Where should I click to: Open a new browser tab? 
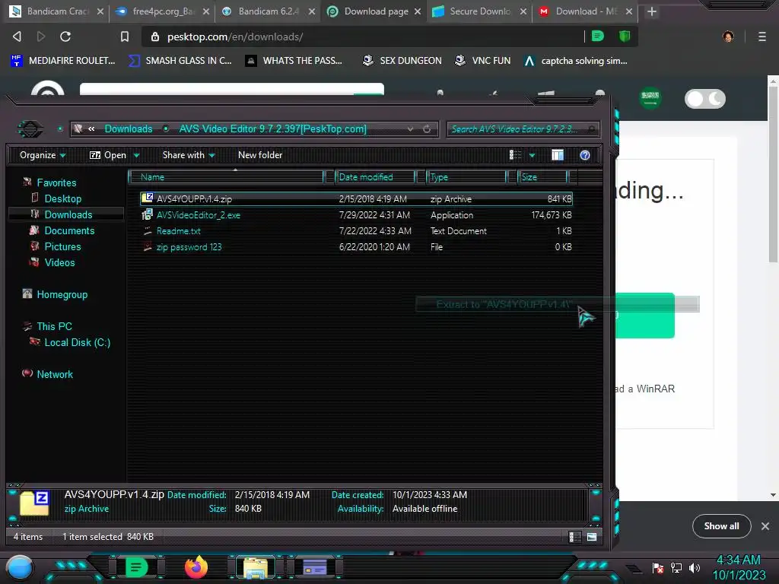[x=652, y=11]
